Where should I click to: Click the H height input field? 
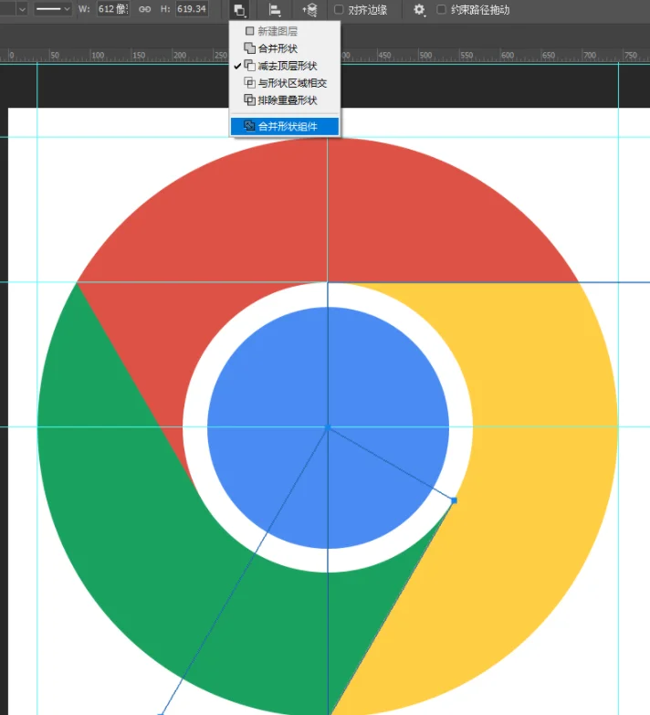click(192, 9)
